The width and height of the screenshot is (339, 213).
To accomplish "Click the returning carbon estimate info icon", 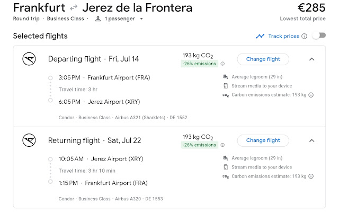I will [311, 176].
